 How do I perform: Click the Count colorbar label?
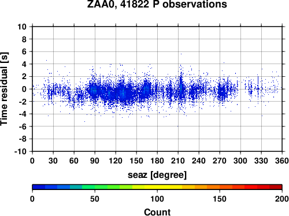click(x=157, y=212)
